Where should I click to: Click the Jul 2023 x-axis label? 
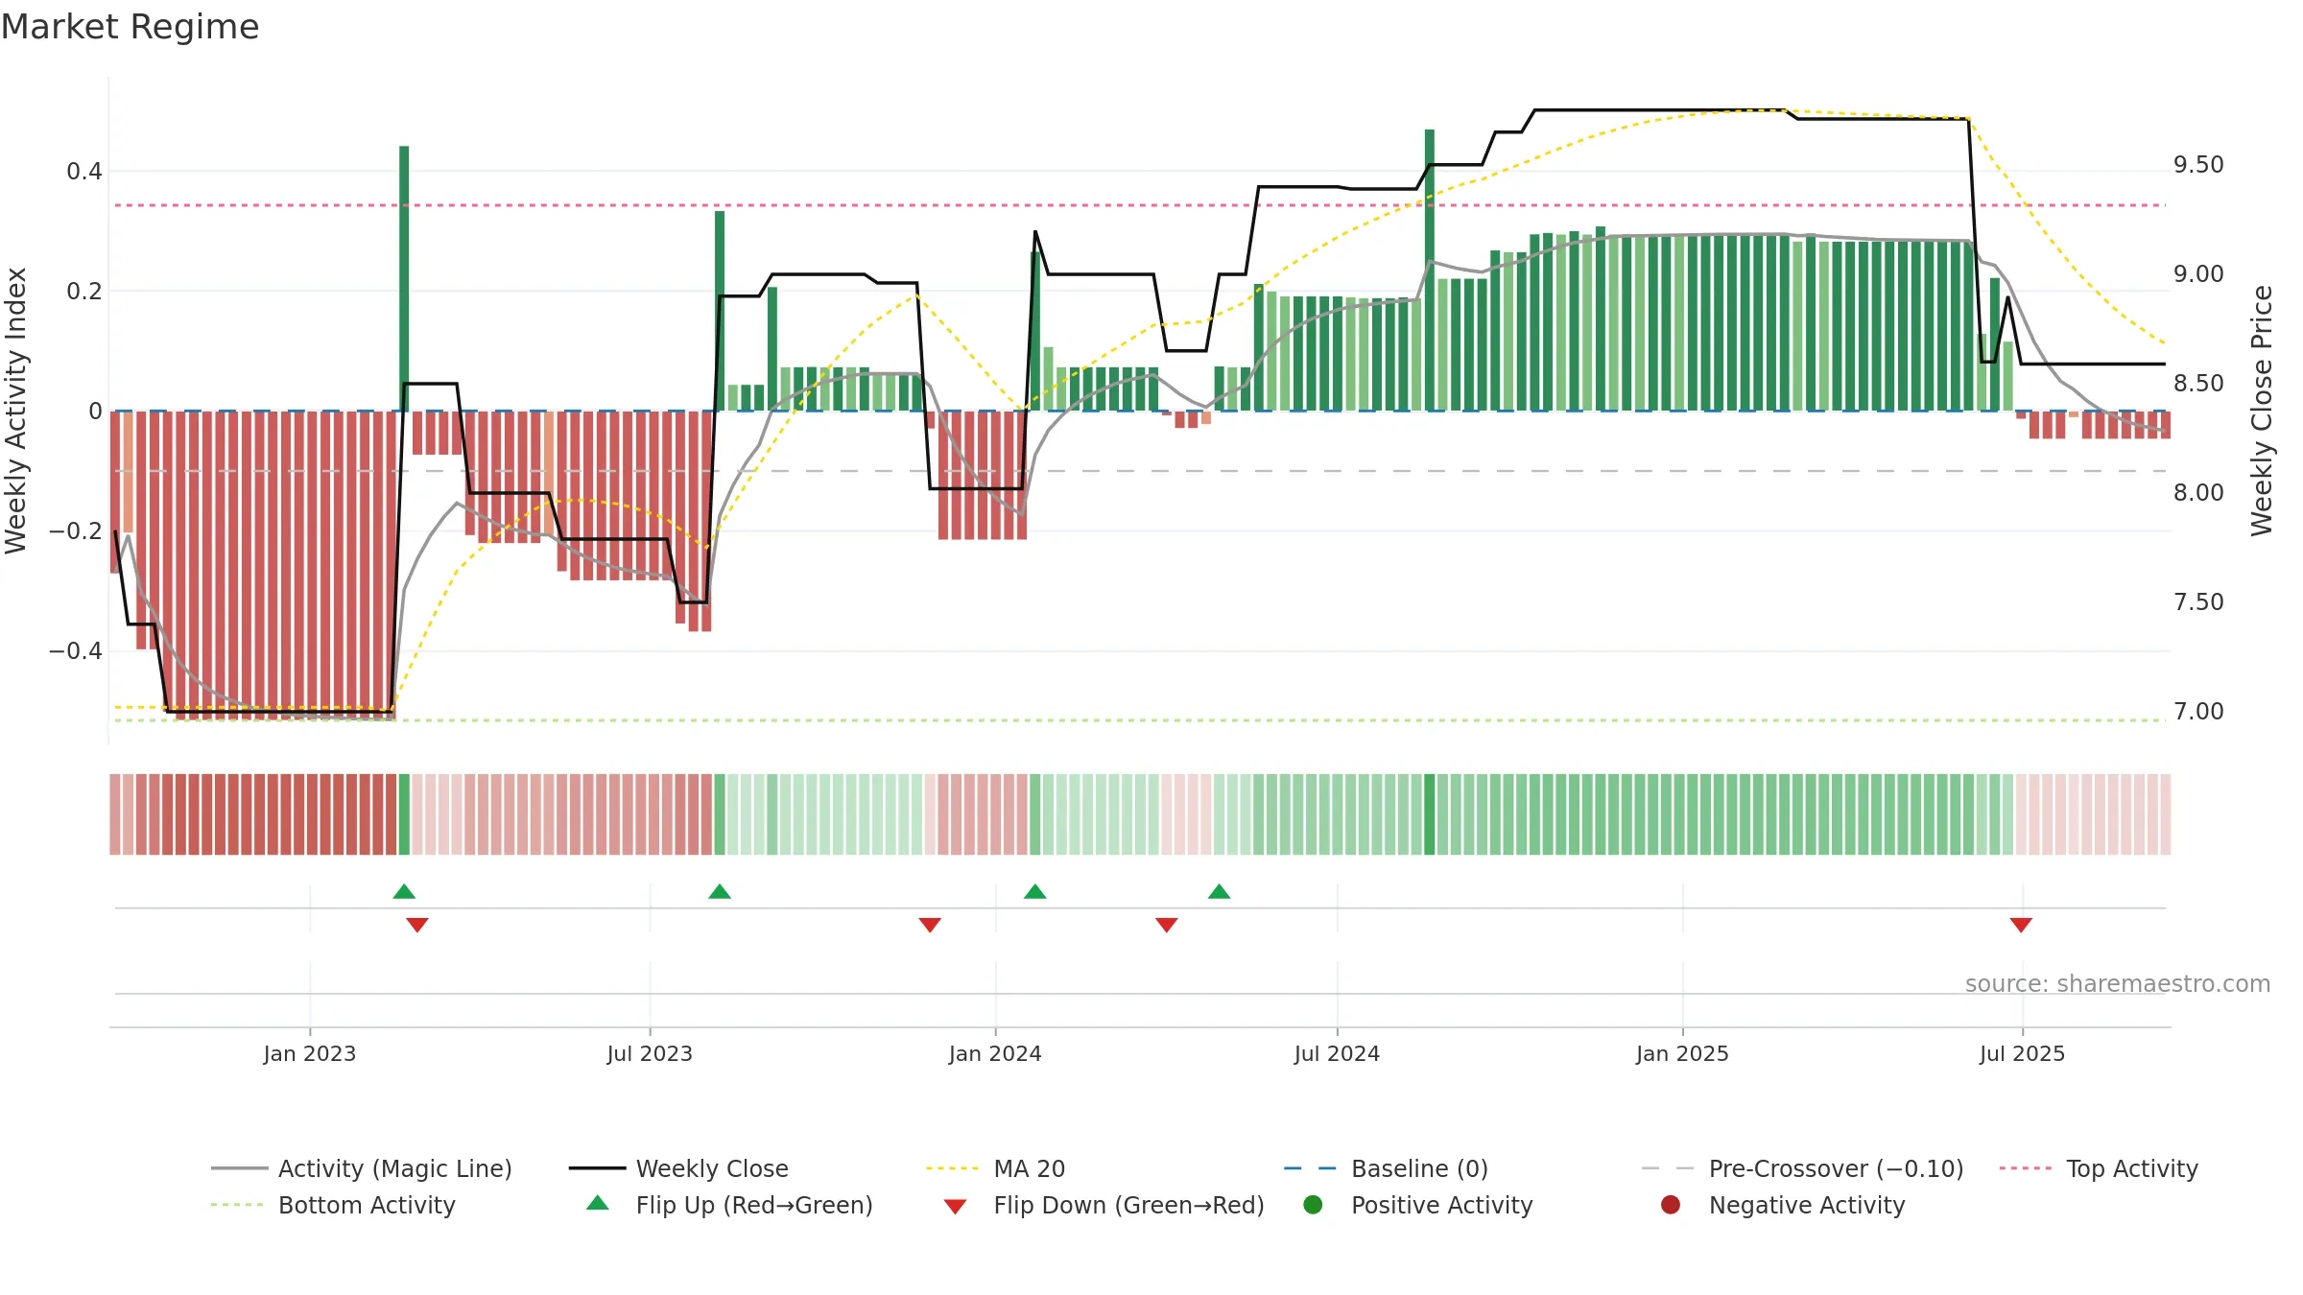pos(650,1053)
